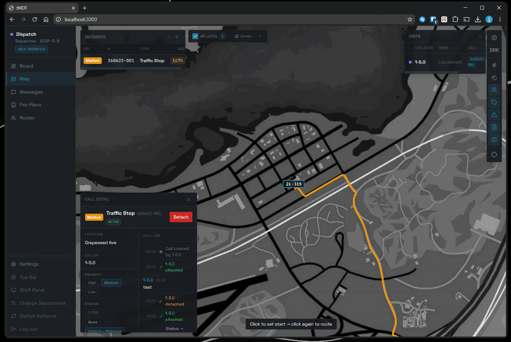Select Code 5 — Stakeout status
The width and height of the screenshot is (511, 342).
105,330
